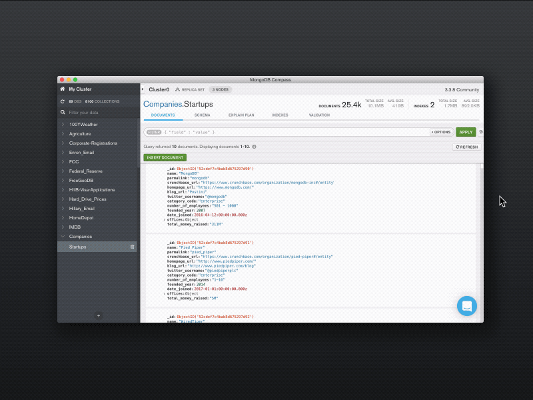Refresh the document list with REFRESH
This screenshot has height=400, width=533.
point(466,147)
